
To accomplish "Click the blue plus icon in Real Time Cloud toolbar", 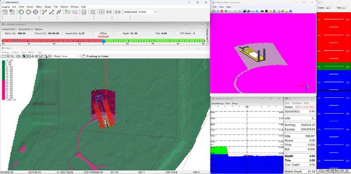I will point(257,11).
